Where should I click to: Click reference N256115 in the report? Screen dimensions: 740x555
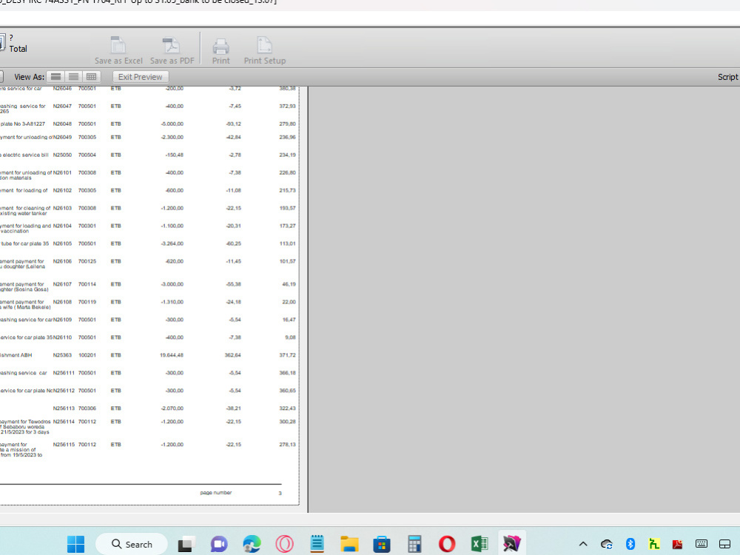pyautogui.click(x=64, y=445)
